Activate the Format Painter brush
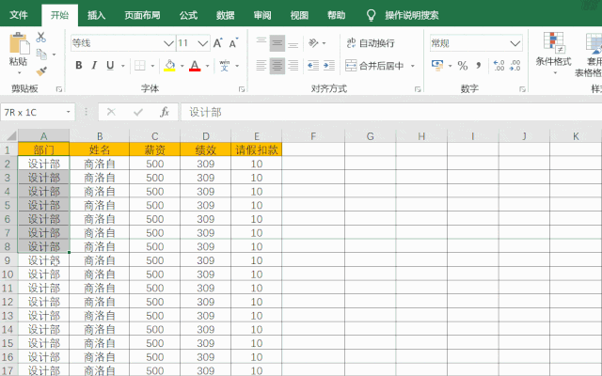This screenshot has width=602, height=376. (x=41, y=71)
